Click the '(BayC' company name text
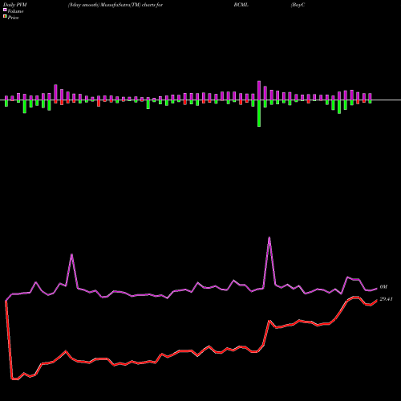The width and height of the screenshot is (401, 401). coord(298,5)
